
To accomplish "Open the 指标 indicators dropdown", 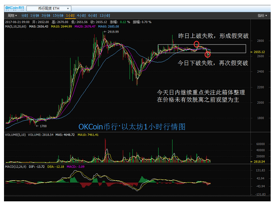I will click(262, 15).
